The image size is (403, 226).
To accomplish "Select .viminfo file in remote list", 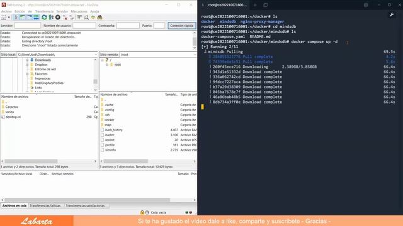I will pyautogui.click(x=110, y=150).
